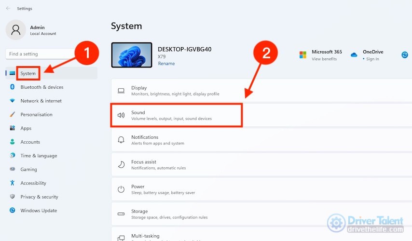Select Privacy & security
This screenshot has height=241, width=412.
[x=51, y=197]
